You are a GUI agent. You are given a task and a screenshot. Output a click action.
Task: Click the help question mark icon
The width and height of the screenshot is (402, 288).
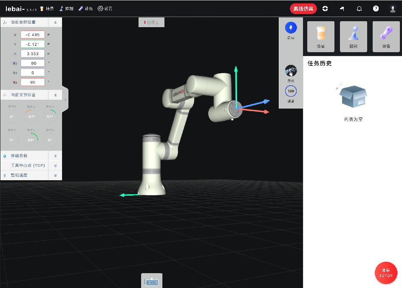click(376, 8)
